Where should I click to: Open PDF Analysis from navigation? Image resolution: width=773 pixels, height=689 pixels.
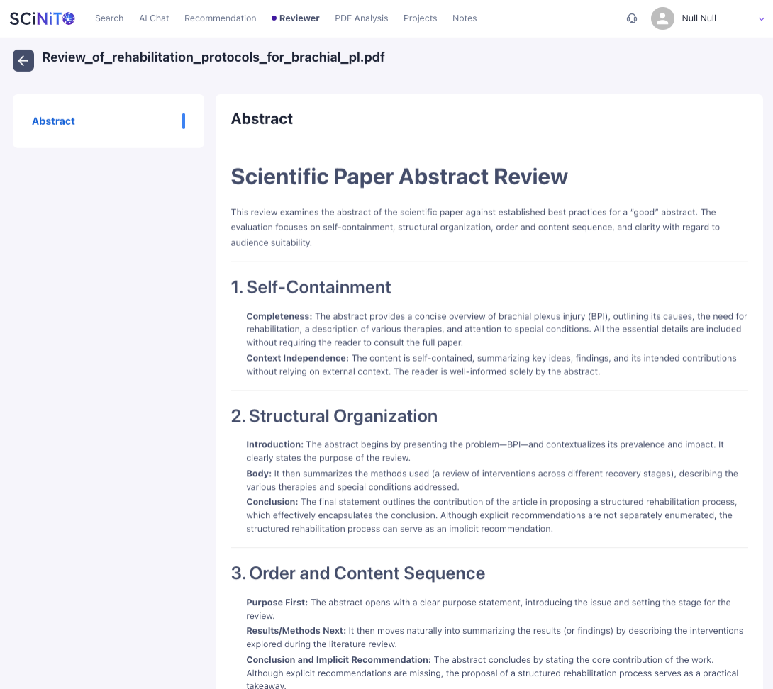coord(361,18)
